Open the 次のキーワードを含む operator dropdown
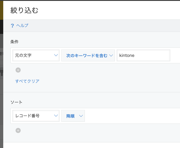 tap(88, 55)
